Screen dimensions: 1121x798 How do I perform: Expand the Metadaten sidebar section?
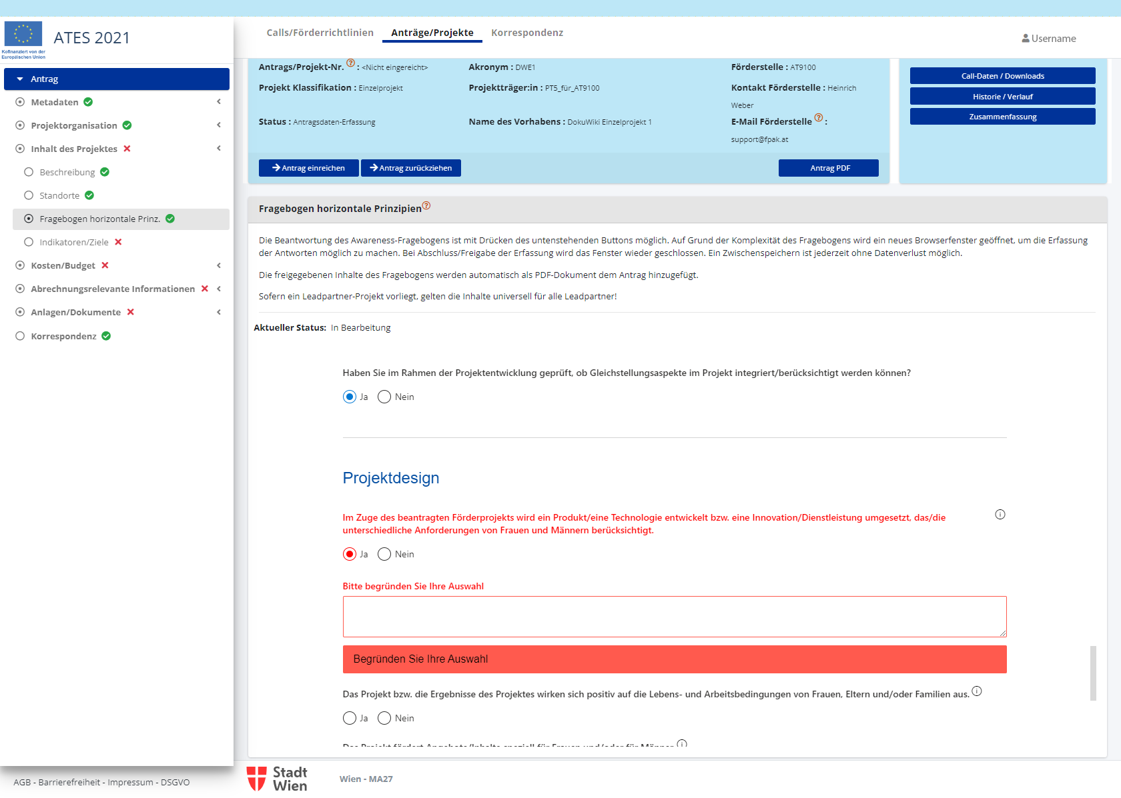[219, 102]
